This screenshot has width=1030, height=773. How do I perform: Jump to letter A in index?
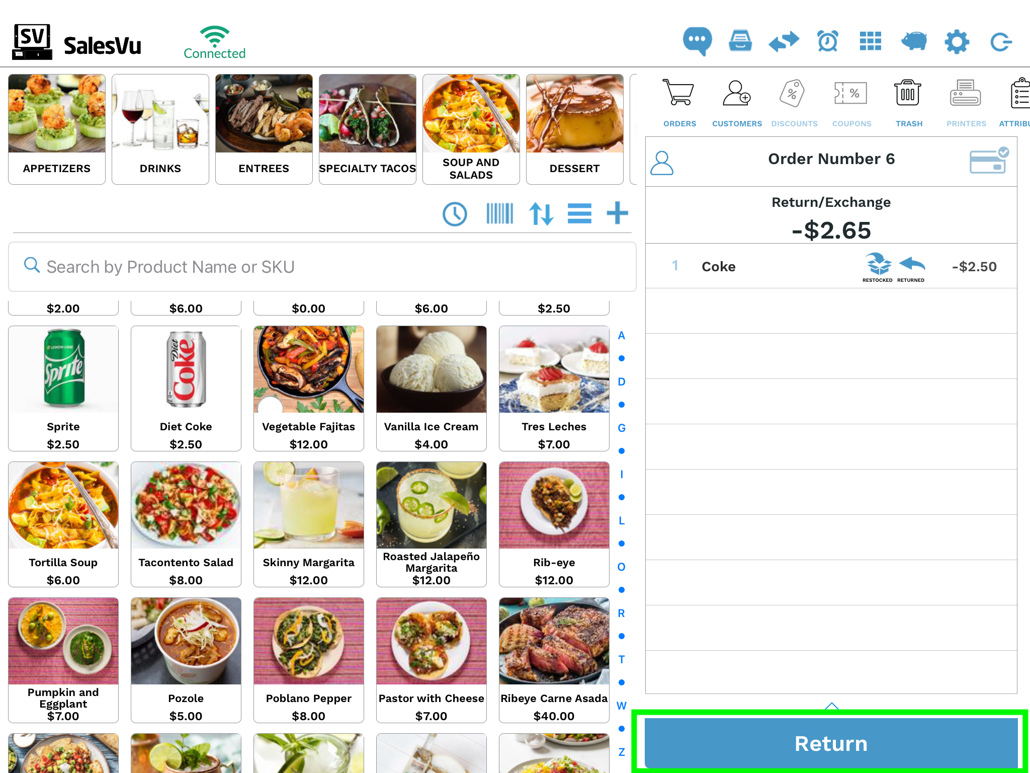(622, 336)
